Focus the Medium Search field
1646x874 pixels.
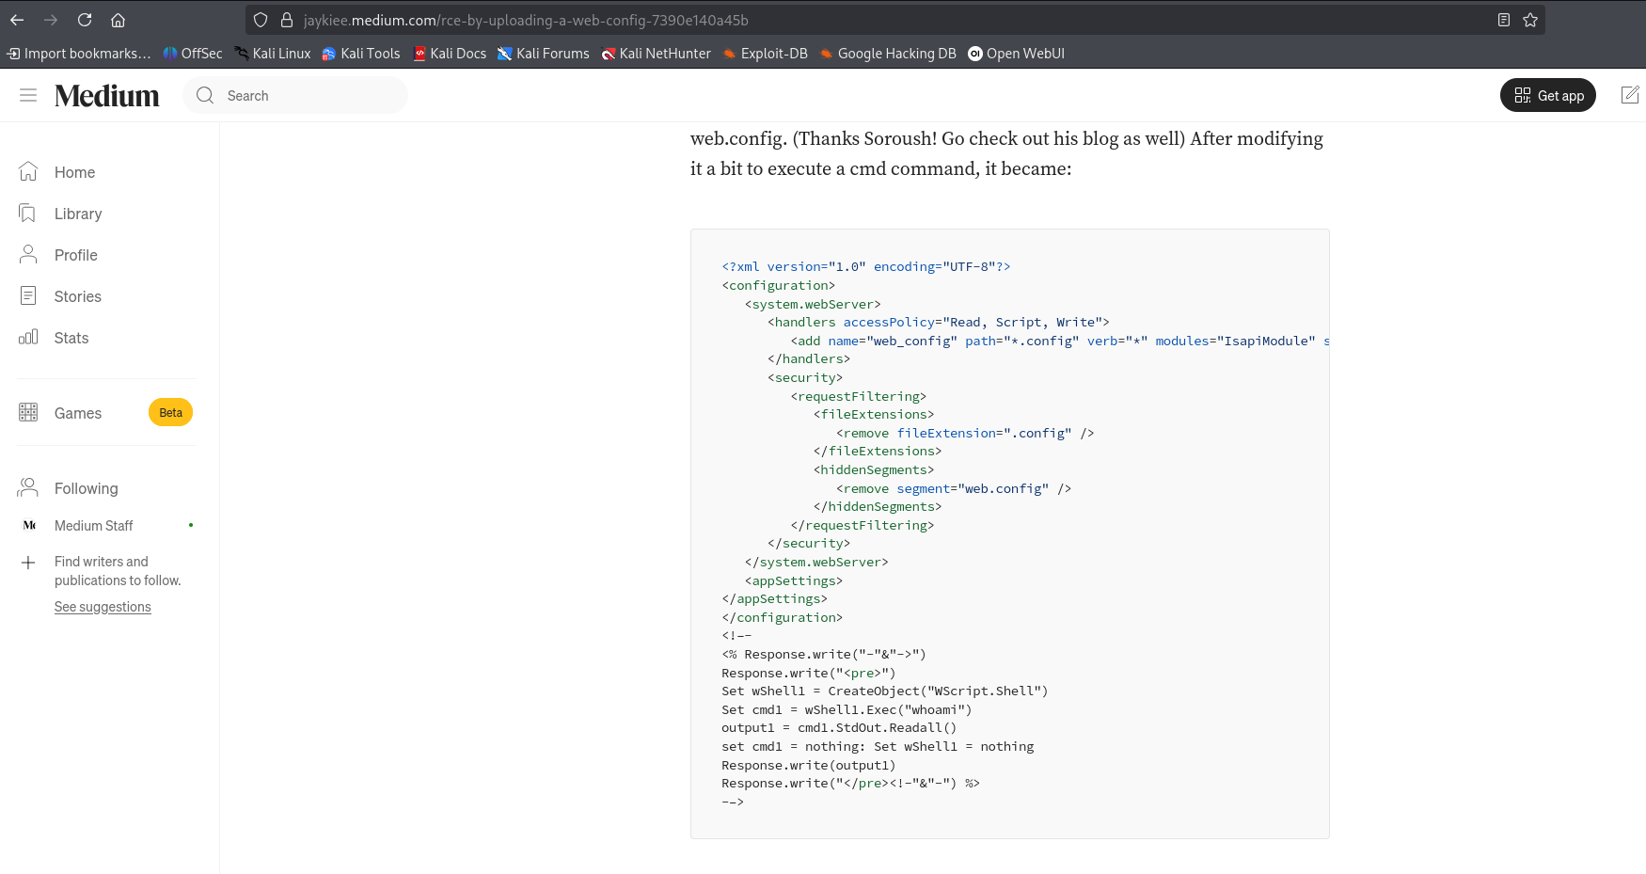tap(296, 95)
